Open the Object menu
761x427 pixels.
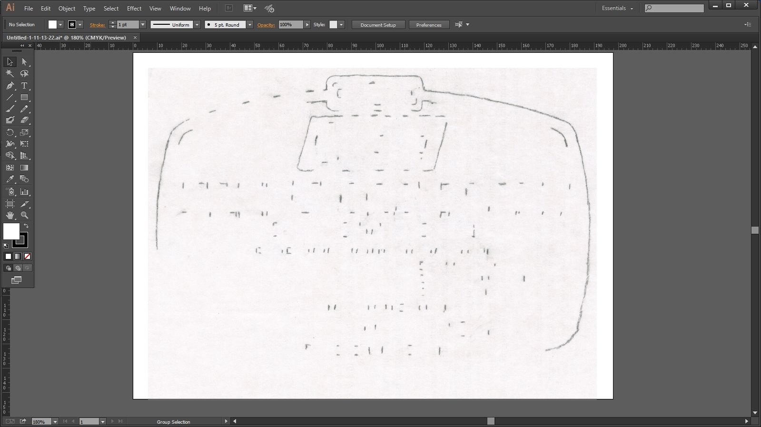pyautogui.click(x=67, y=8)
